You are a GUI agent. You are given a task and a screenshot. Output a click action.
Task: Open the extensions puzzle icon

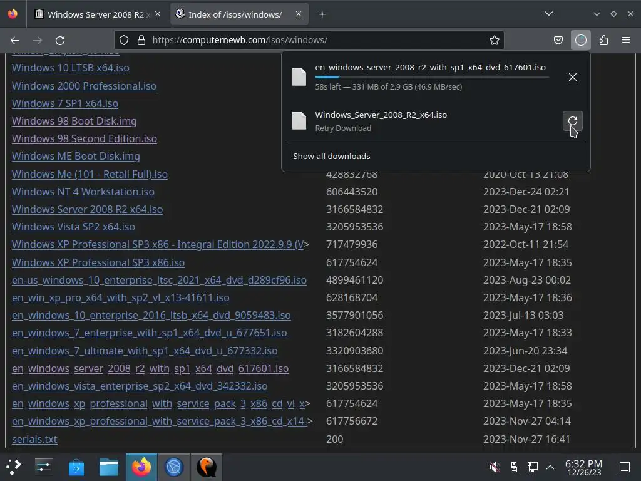[x=603, y=40]
